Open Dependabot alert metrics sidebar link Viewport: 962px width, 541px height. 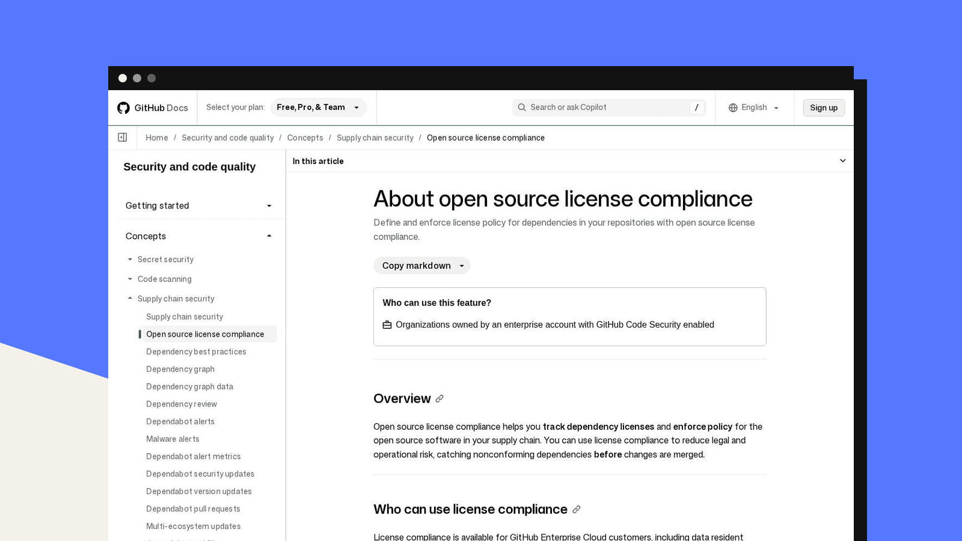click(x=194, y=456)
